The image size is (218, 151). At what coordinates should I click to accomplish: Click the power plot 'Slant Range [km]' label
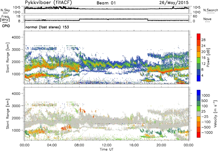coord(8,58)
